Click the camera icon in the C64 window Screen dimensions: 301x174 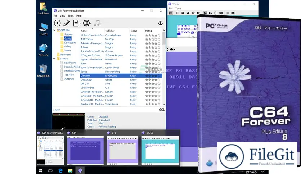point(172,49)
